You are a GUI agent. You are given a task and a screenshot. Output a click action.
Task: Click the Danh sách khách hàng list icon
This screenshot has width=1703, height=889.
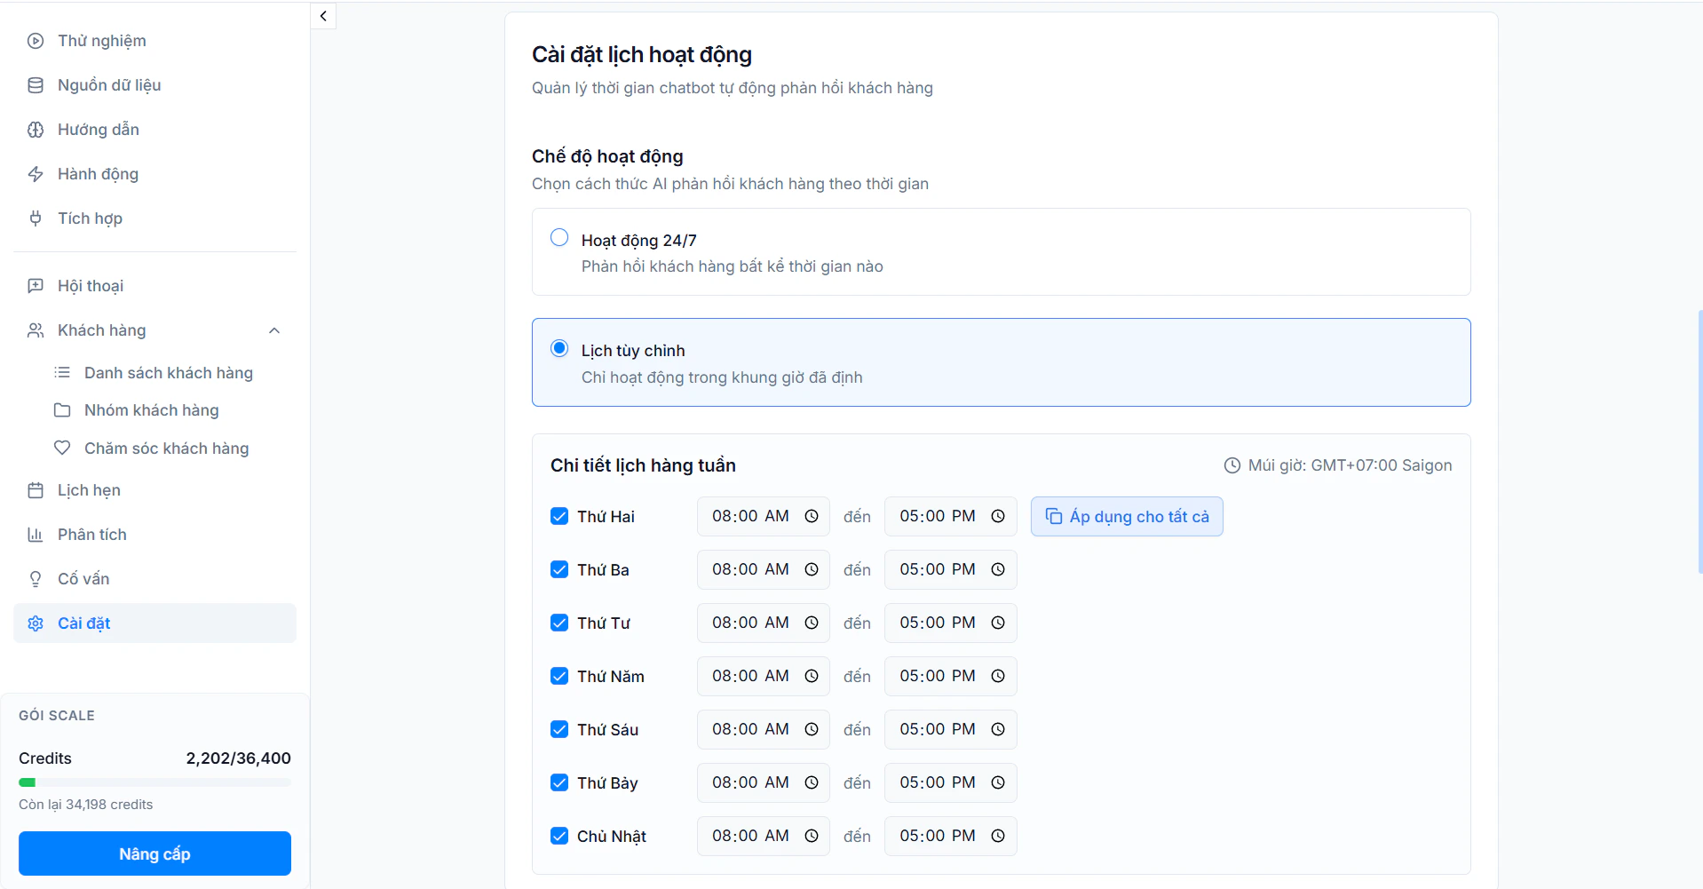[62, 373]
